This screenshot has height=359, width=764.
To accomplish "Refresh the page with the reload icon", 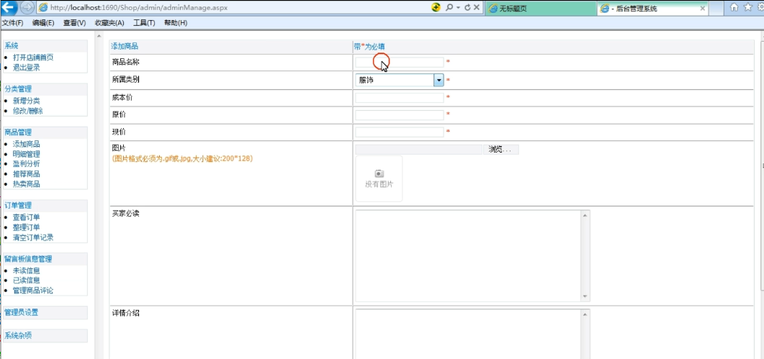I will pyautogui.click(x=468, y=8).
